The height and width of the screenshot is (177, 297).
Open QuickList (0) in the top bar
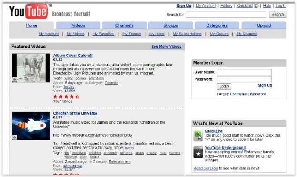(247, 6)
